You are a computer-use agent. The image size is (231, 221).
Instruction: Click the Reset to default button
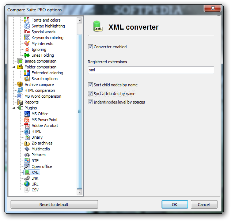tap(54, 204)
